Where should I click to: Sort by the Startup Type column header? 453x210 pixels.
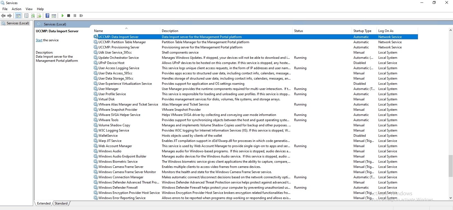point(364,31)
